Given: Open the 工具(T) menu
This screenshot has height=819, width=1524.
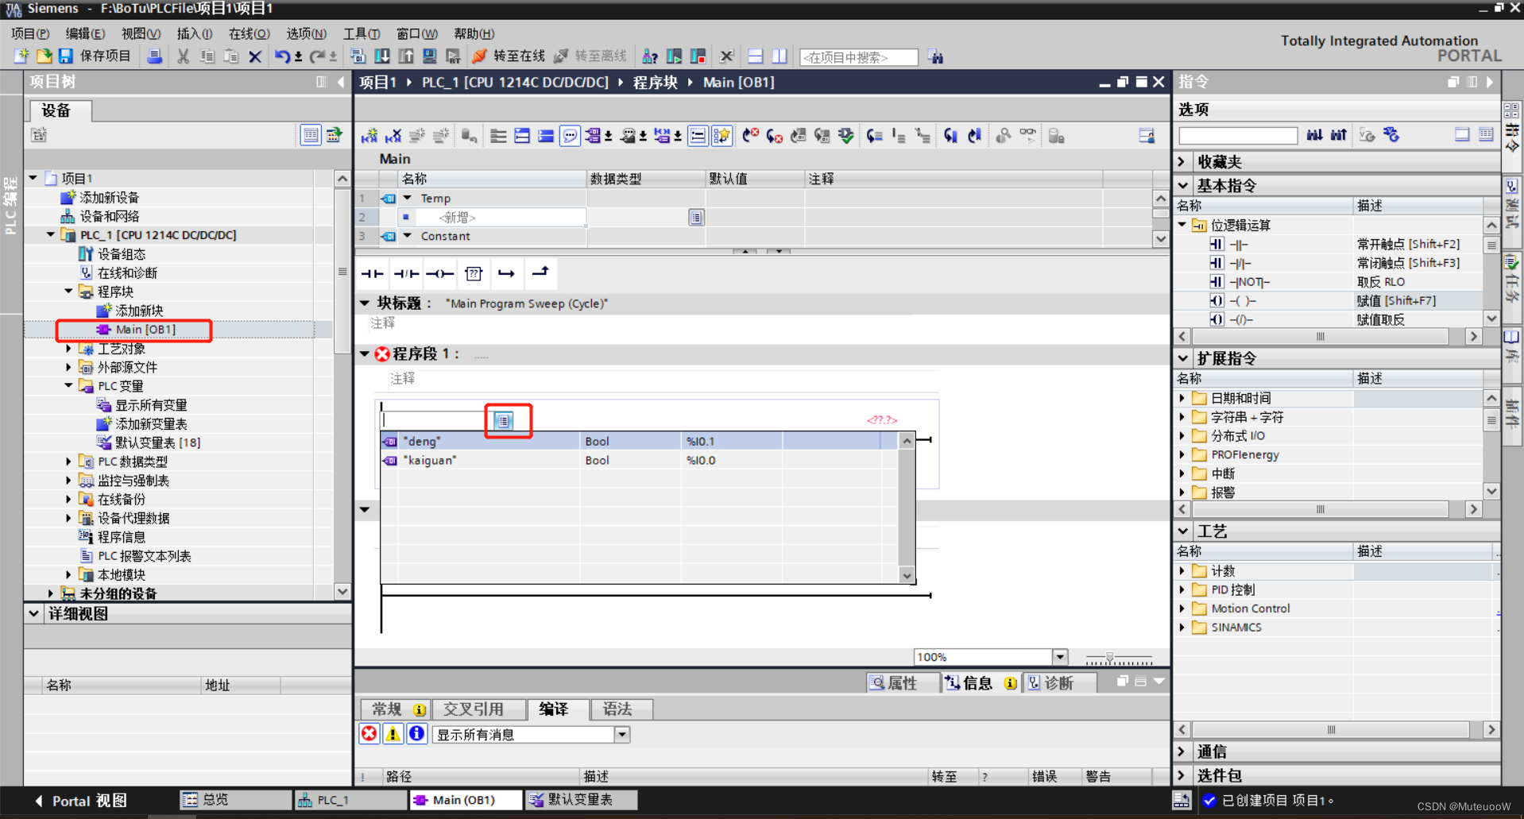Looking at the screenshot, I should pos(362,33).
